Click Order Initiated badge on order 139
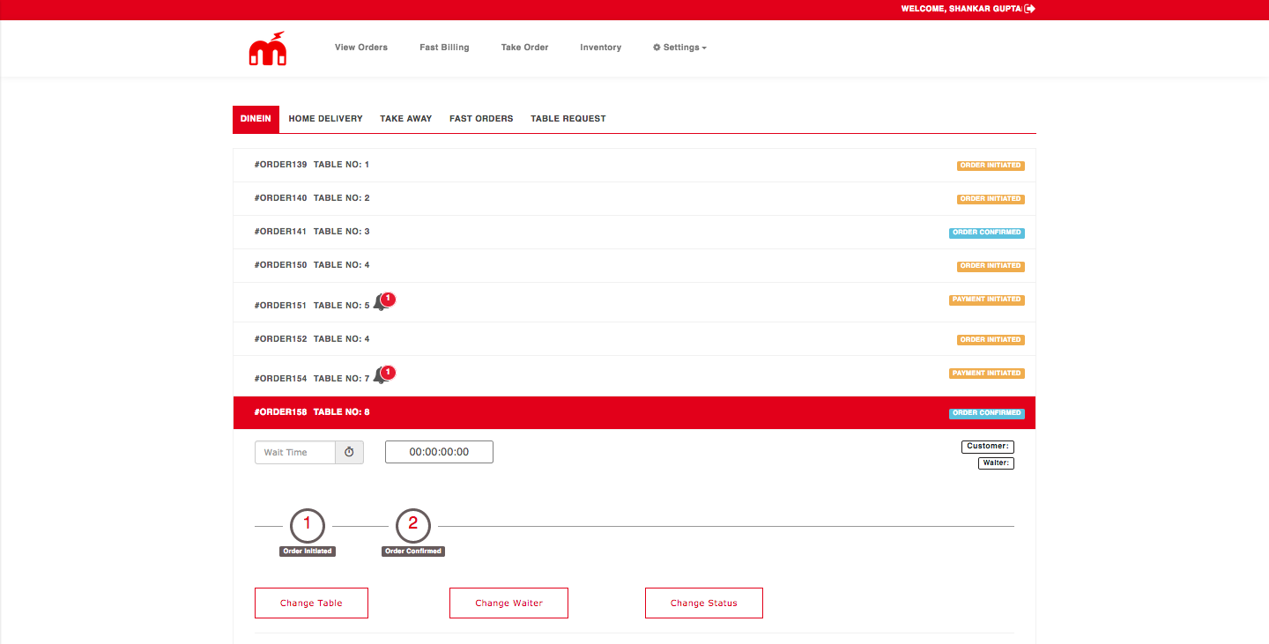 [991, 166]
